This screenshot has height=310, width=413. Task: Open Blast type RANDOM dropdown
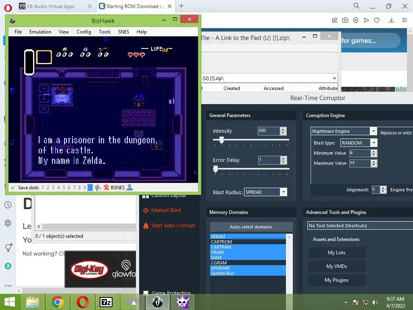click(x=374, y=143)
